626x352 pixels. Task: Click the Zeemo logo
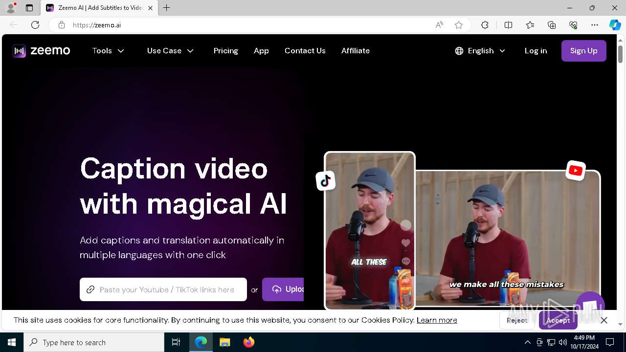(41, 51)
